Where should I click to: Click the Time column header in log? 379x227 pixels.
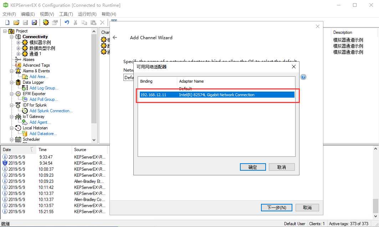point(54,150)
